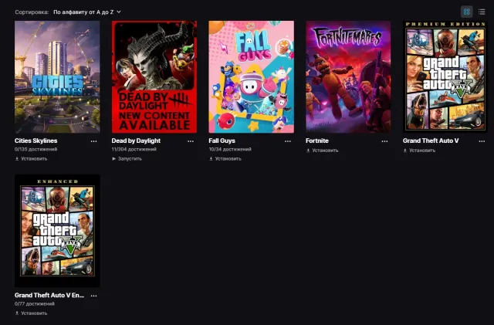
Task: Install Fall Guys via Установить
Action: [225, 158]
